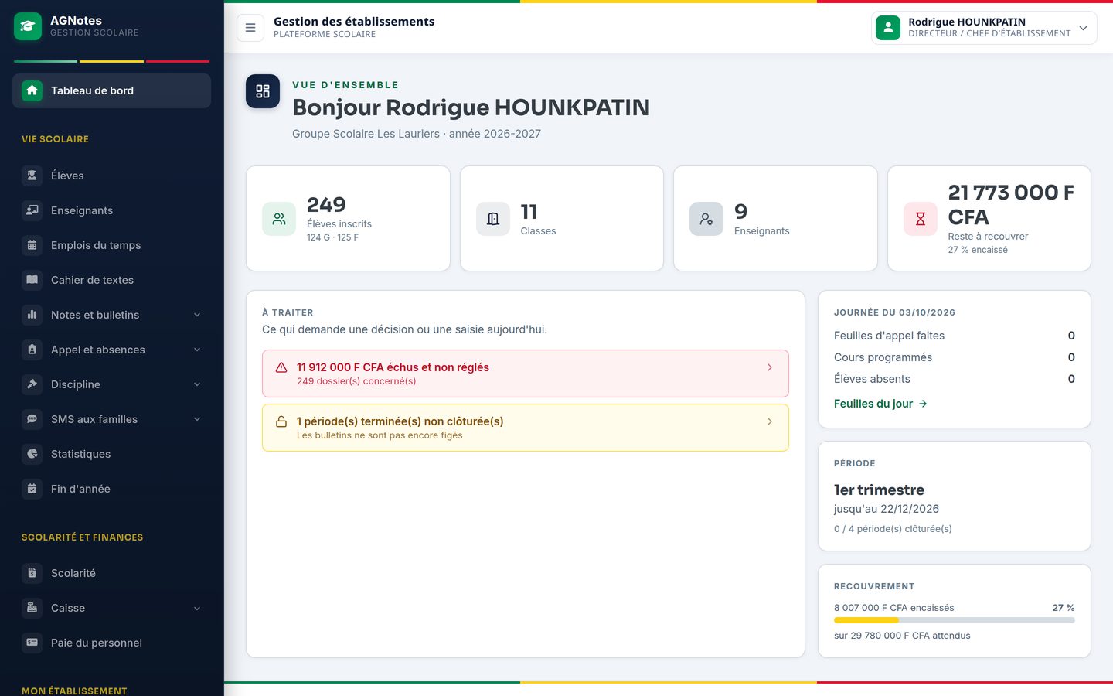This screenshot has width=1113, height=696.
Task: Click the Élèves absents count row
Action: click(955, 379)
